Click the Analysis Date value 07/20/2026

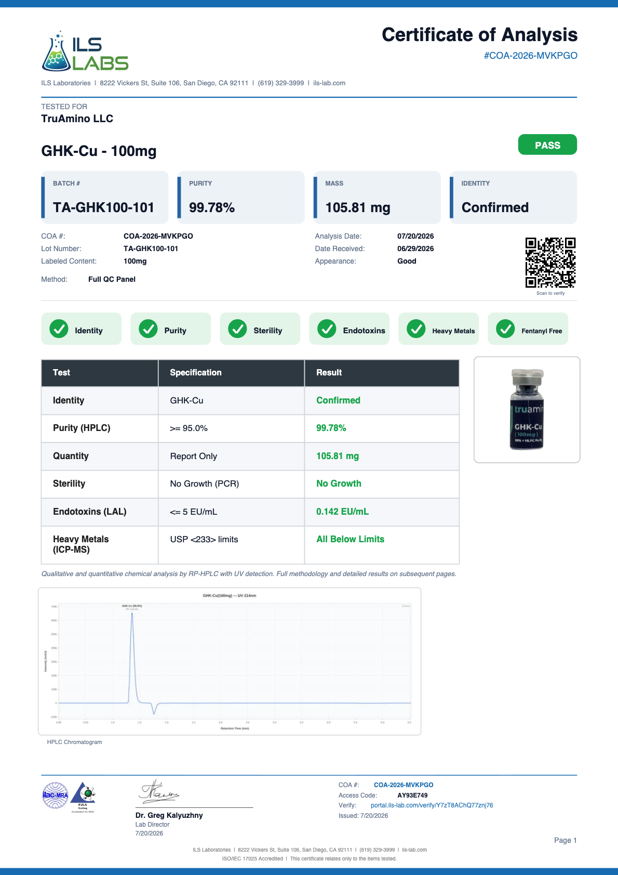(415, 236)
